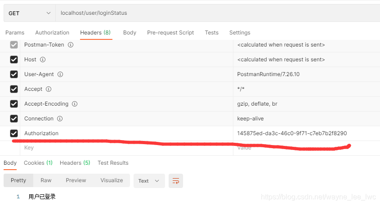This screenshot has width=380, height=205.
Task: Select the response Body tab
Action: point(10,163)
